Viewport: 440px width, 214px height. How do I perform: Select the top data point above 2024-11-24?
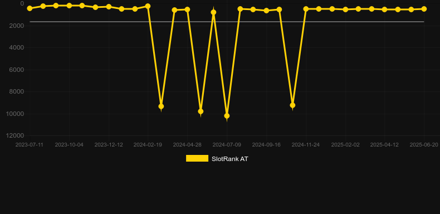tap(306, 9)
